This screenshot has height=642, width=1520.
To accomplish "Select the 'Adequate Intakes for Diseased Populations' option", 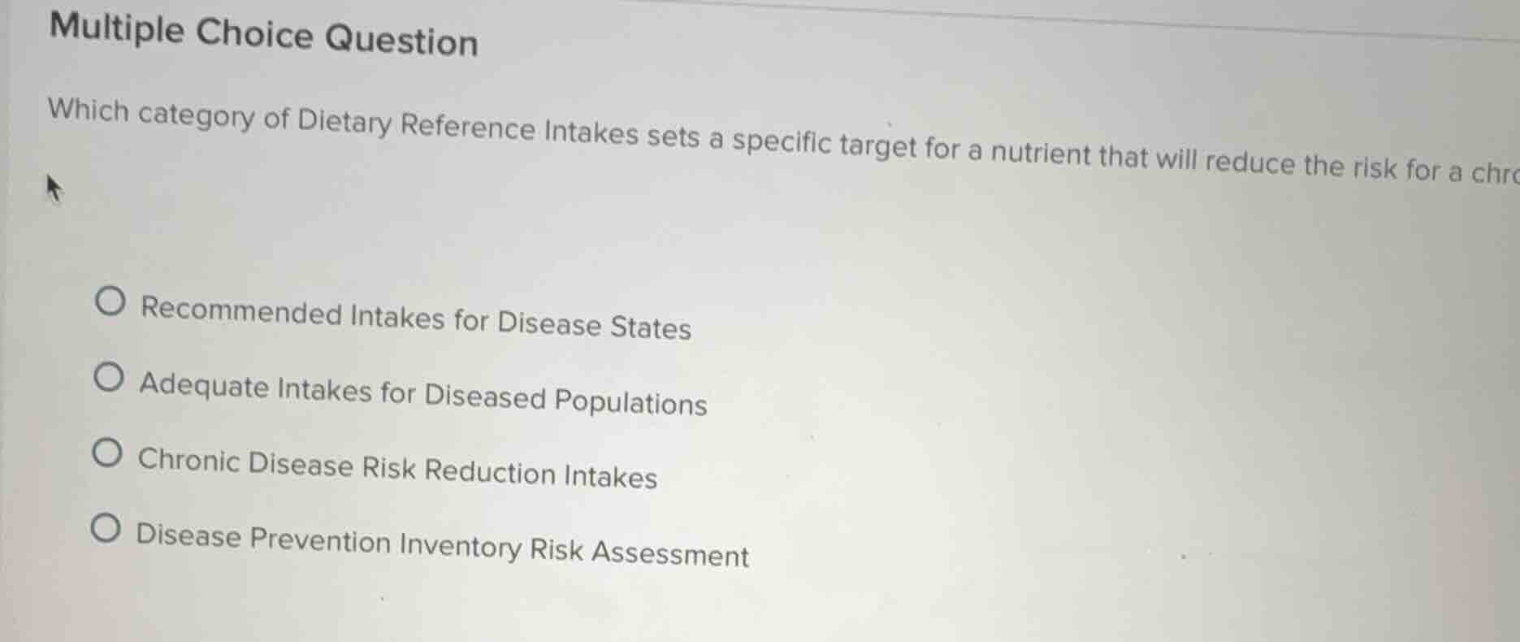I will point(110,376).
